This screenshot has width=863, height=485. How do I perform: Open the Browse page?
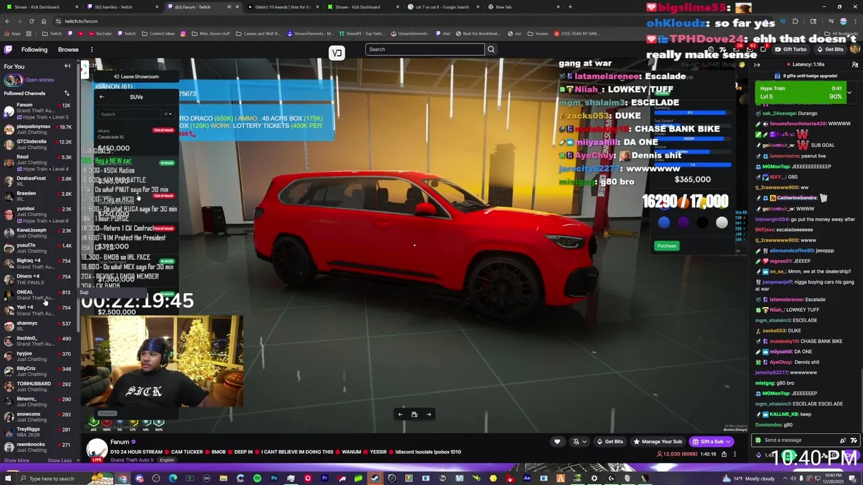click(x=68, y=49)
